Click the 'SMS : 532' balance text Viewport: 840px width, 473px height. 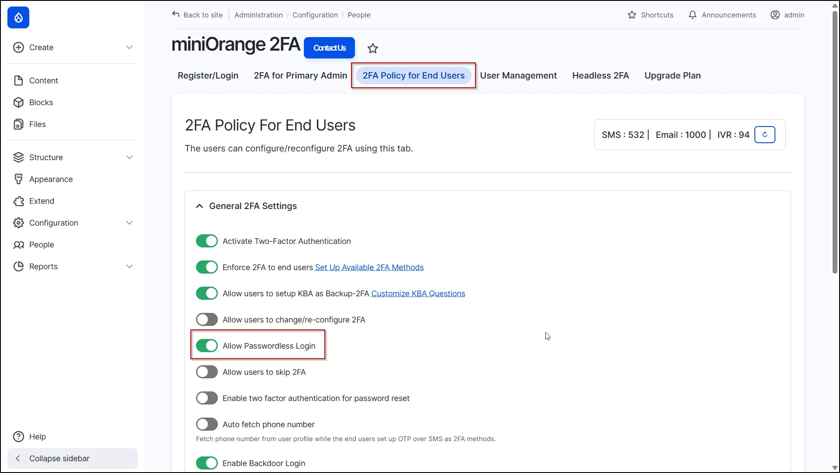623,134
